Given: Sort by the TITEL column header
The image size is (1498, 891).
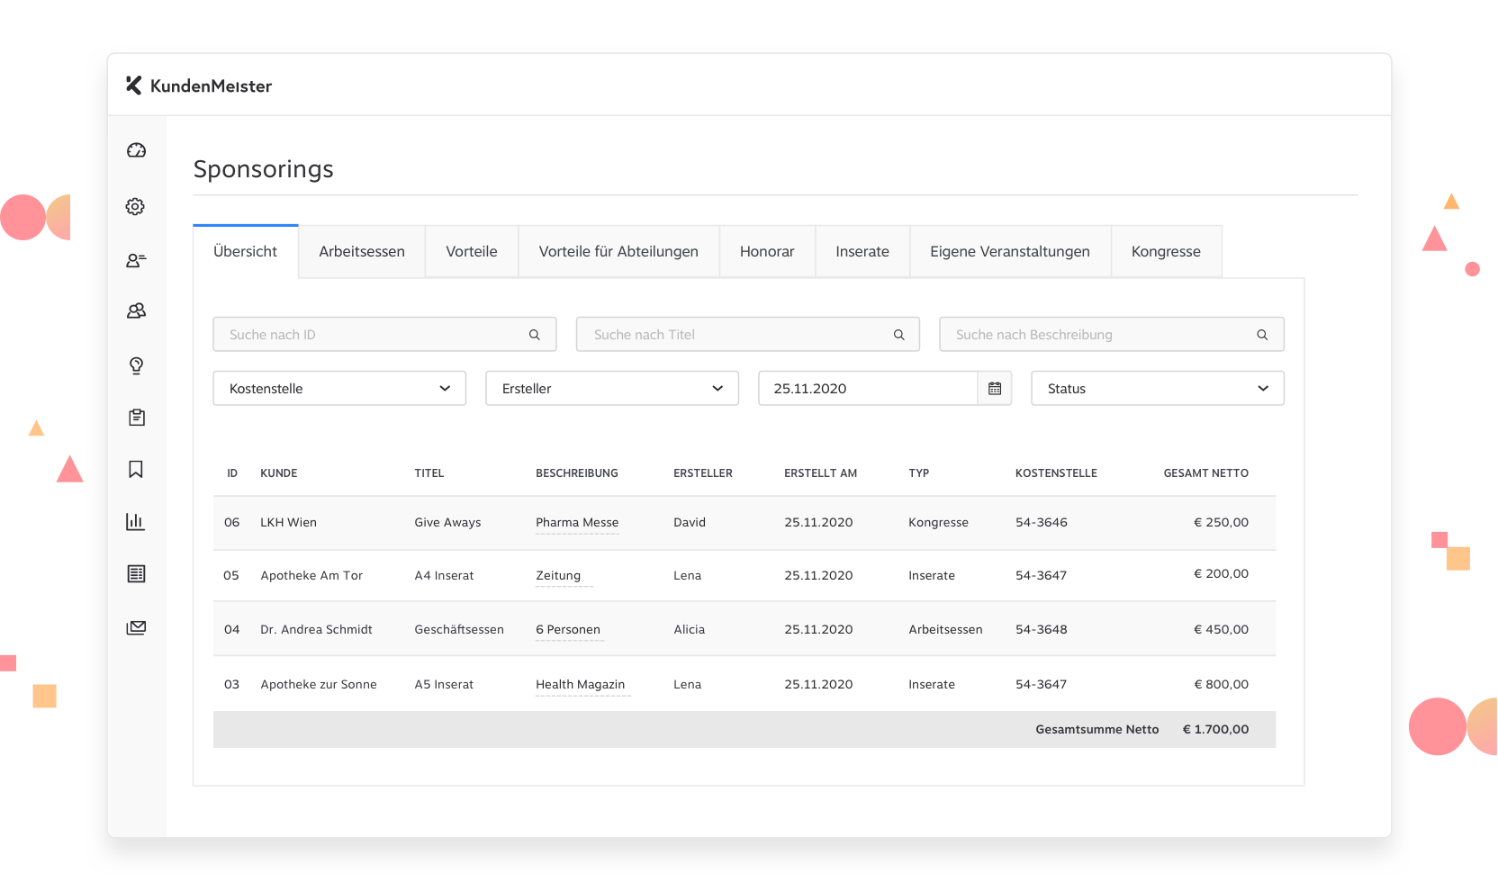Looking at the screenshot, I should (429, 473).
